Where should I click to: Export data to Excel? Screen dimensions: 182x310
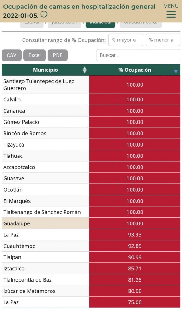coord(34,55)
